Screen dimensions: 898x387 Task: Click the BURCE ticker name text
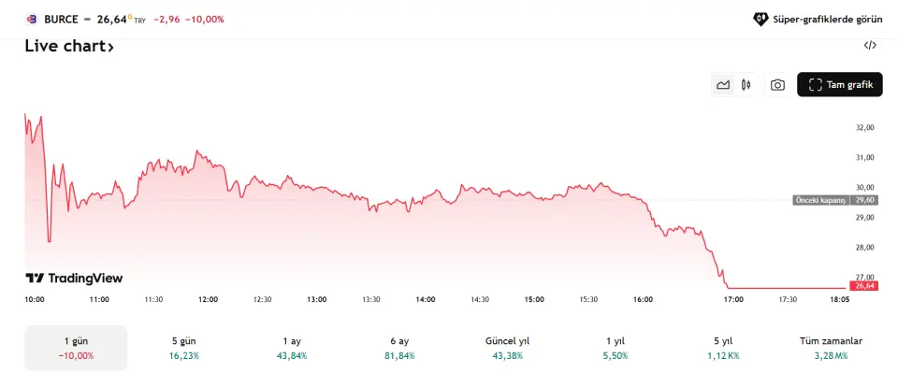61,19
